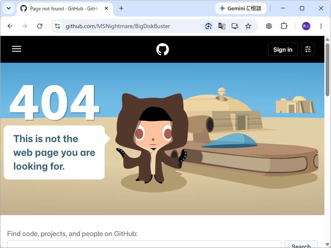331x248 pixels.
Task: Click the address bar URL text
Action: [x=118, y=26]
